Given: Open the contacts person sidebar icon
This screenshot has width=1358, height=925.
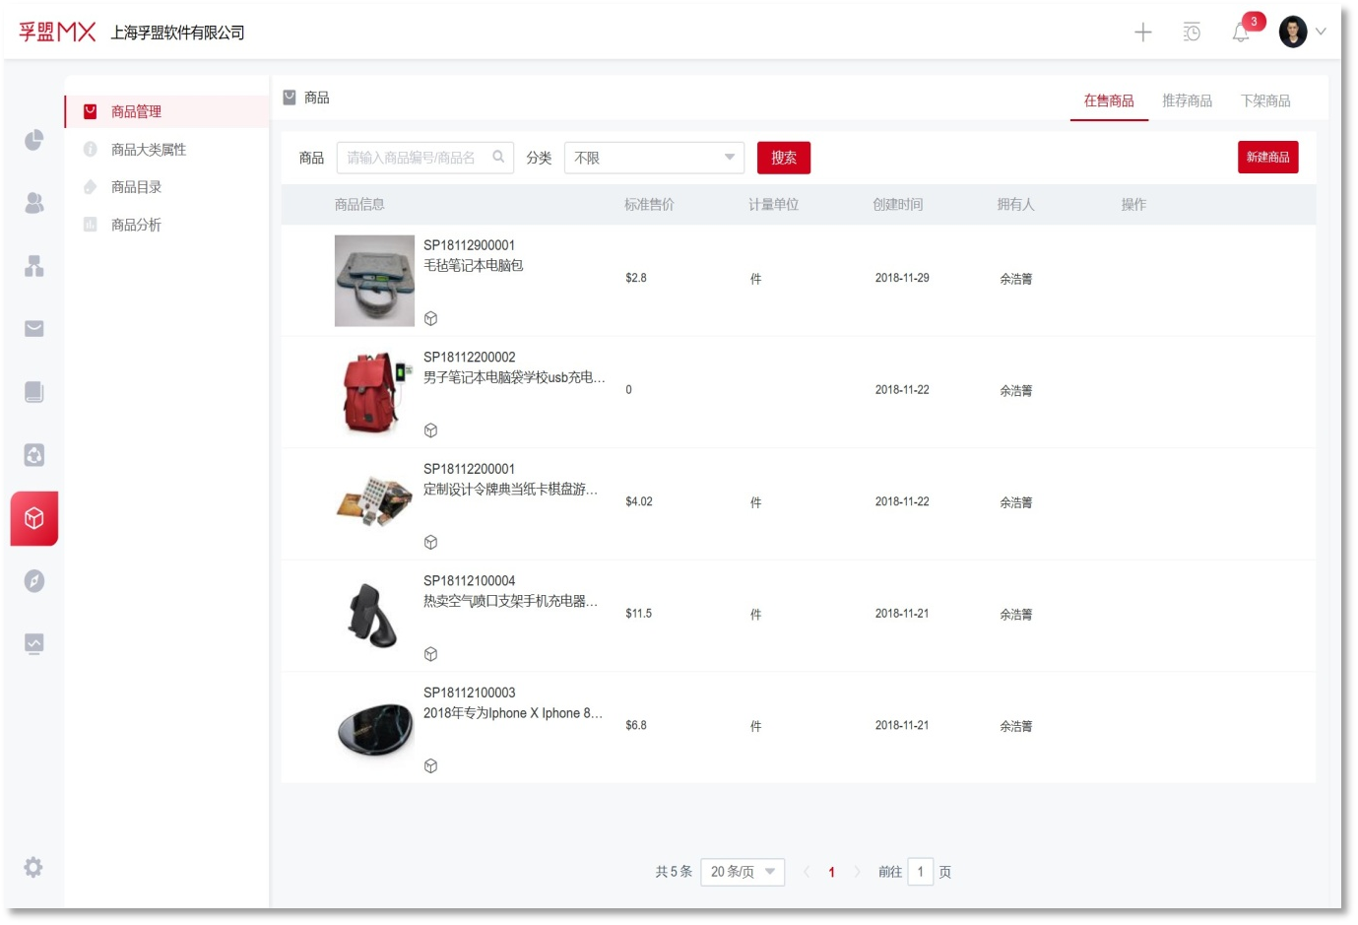Looking at the screenshot, I should point(33,203).
